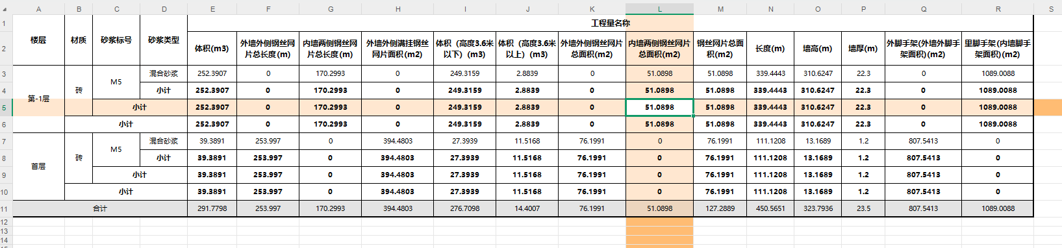Click the 体积(高度3.6米以上) header cell
This screenshot has width=1062, height=248.
pyautogui.click(x=527, y=49)
